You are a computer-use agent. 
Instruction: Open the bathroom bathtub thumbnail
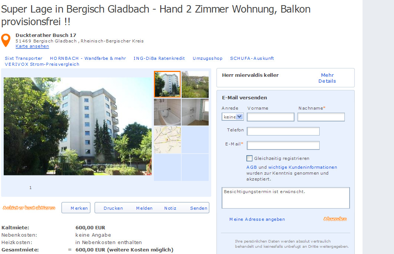pyautogui.click(x=167, y=112)
